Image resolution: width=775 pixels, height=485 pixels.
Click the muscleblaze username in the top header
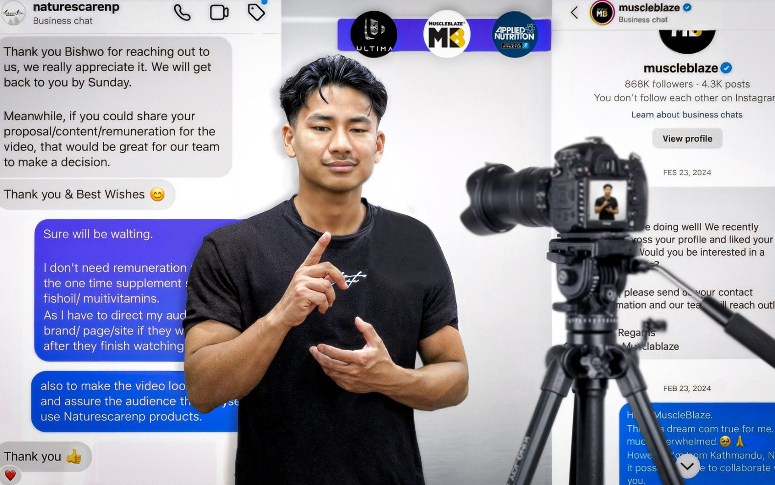[x=649, y=7]
